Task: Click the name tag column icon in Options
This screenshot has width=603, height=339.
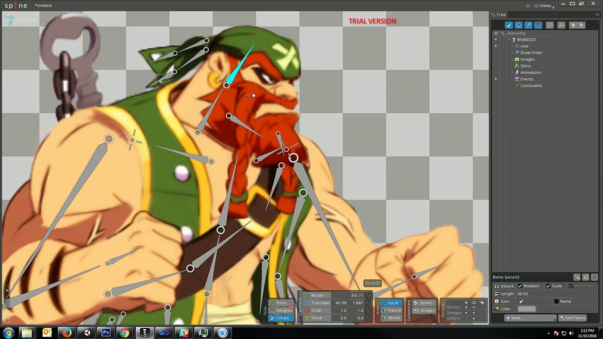Action: [x=482, y=303]
